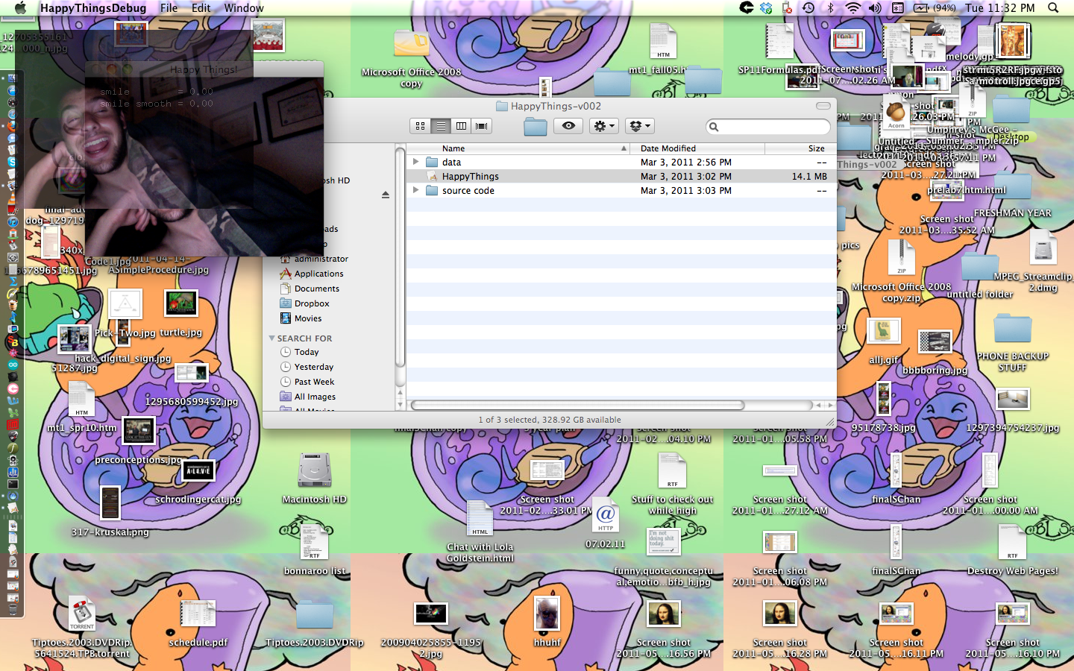1074x671 pixels.
Task: Open the Dropbox dropdown in Finder toolbar
Action: [639, 126]
